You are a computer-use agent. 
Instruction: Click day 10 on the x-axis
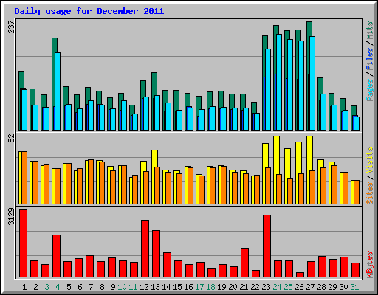point(122,287)
